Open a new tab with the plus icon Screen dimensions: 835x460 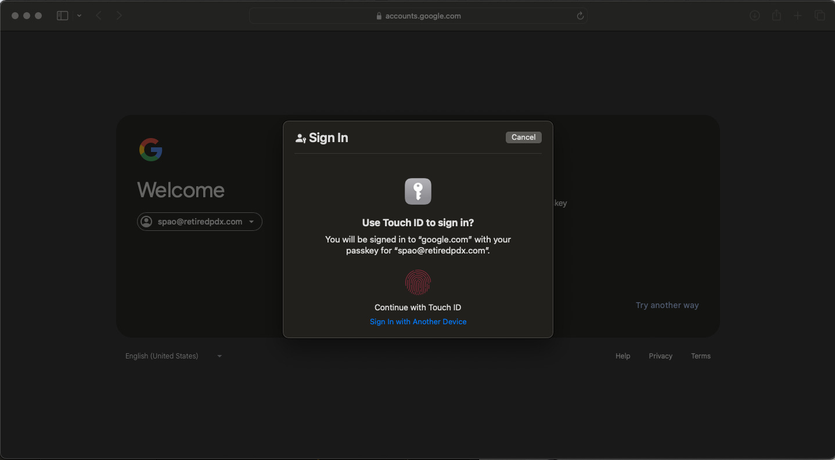coord(798,16)
